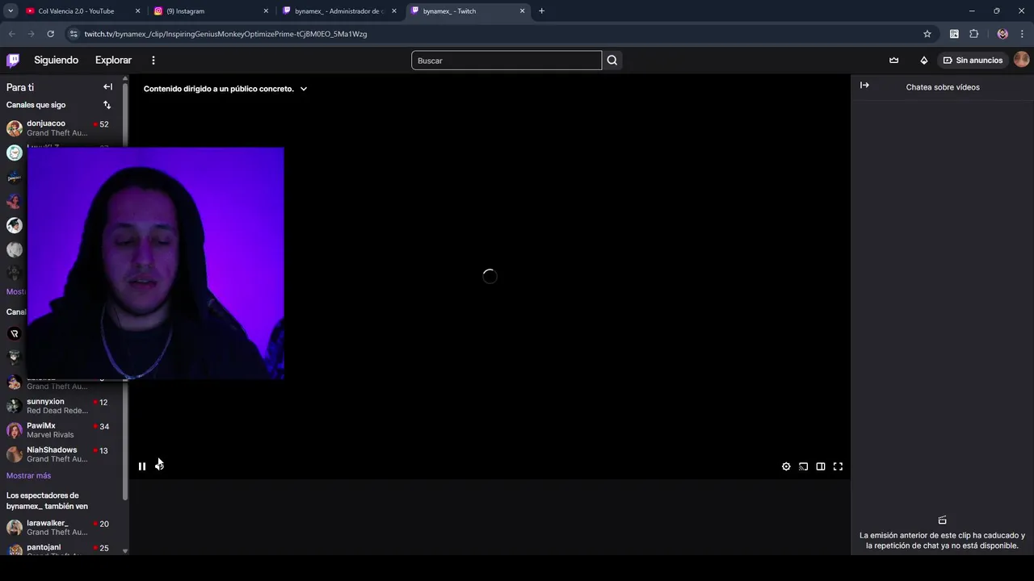Collapse the Para ti sidebar
This screenshot has height=581, width=1034.
[107, 87]
